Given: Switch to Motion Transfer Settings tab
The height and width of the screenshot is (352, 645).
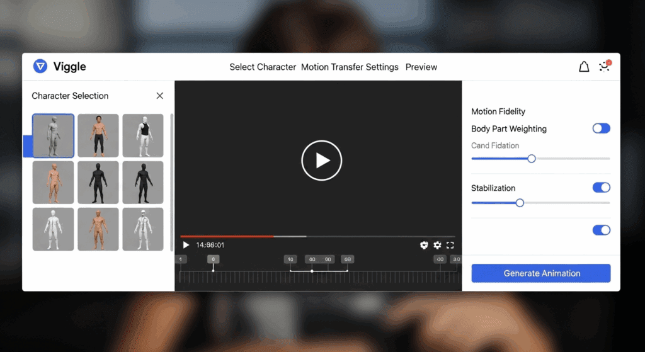Looking at the screenshot, I should (x=350, y=67).
